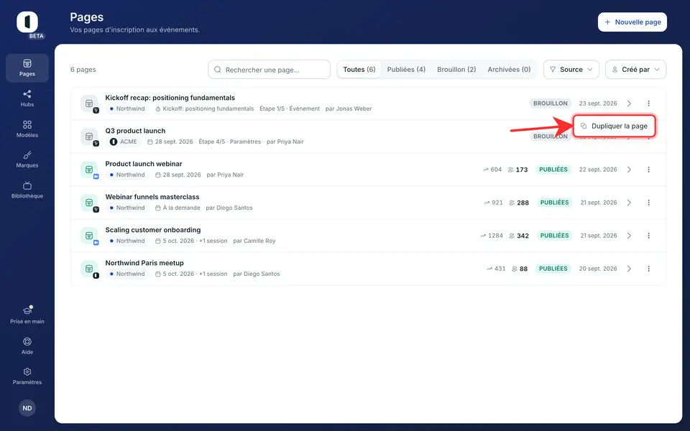Switch to Brouillon (2) tab

(456, 70)
